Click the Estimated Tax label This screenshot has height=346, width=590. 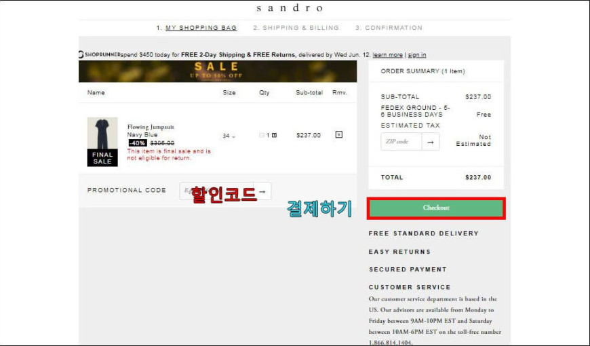pyautogui.click(x=410, y=126)
